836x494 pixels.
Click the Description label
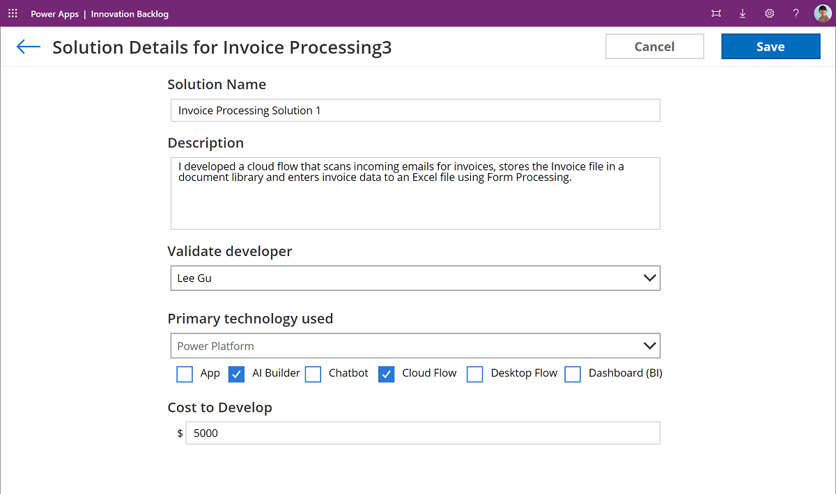pyautogui.click(x=206, y=143)
